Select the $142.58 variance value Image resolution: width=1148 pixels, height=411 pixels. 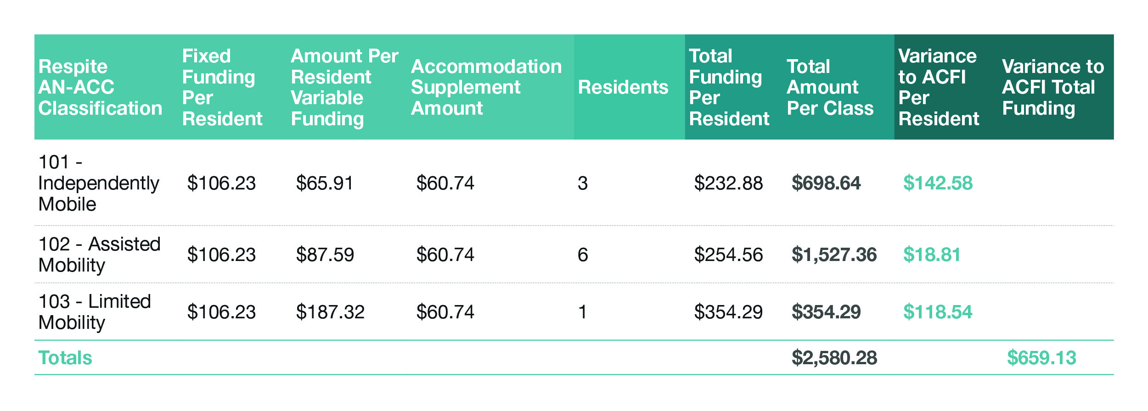[938, 183]
